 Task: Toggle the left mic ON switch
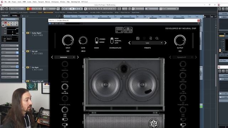65,124
